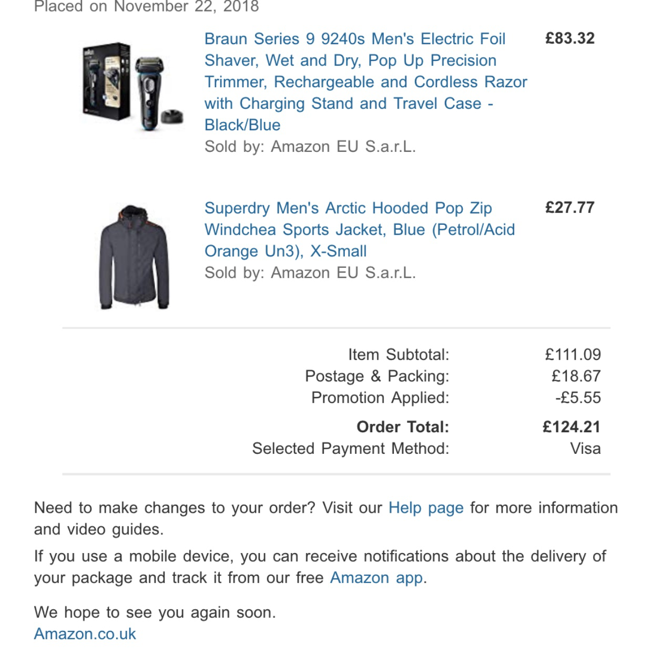The height and width of the screenshot is (654, 653).
Task: Click the £111.09 item subtotal amount
Action: pyautogui.click(x=573, y=355)
